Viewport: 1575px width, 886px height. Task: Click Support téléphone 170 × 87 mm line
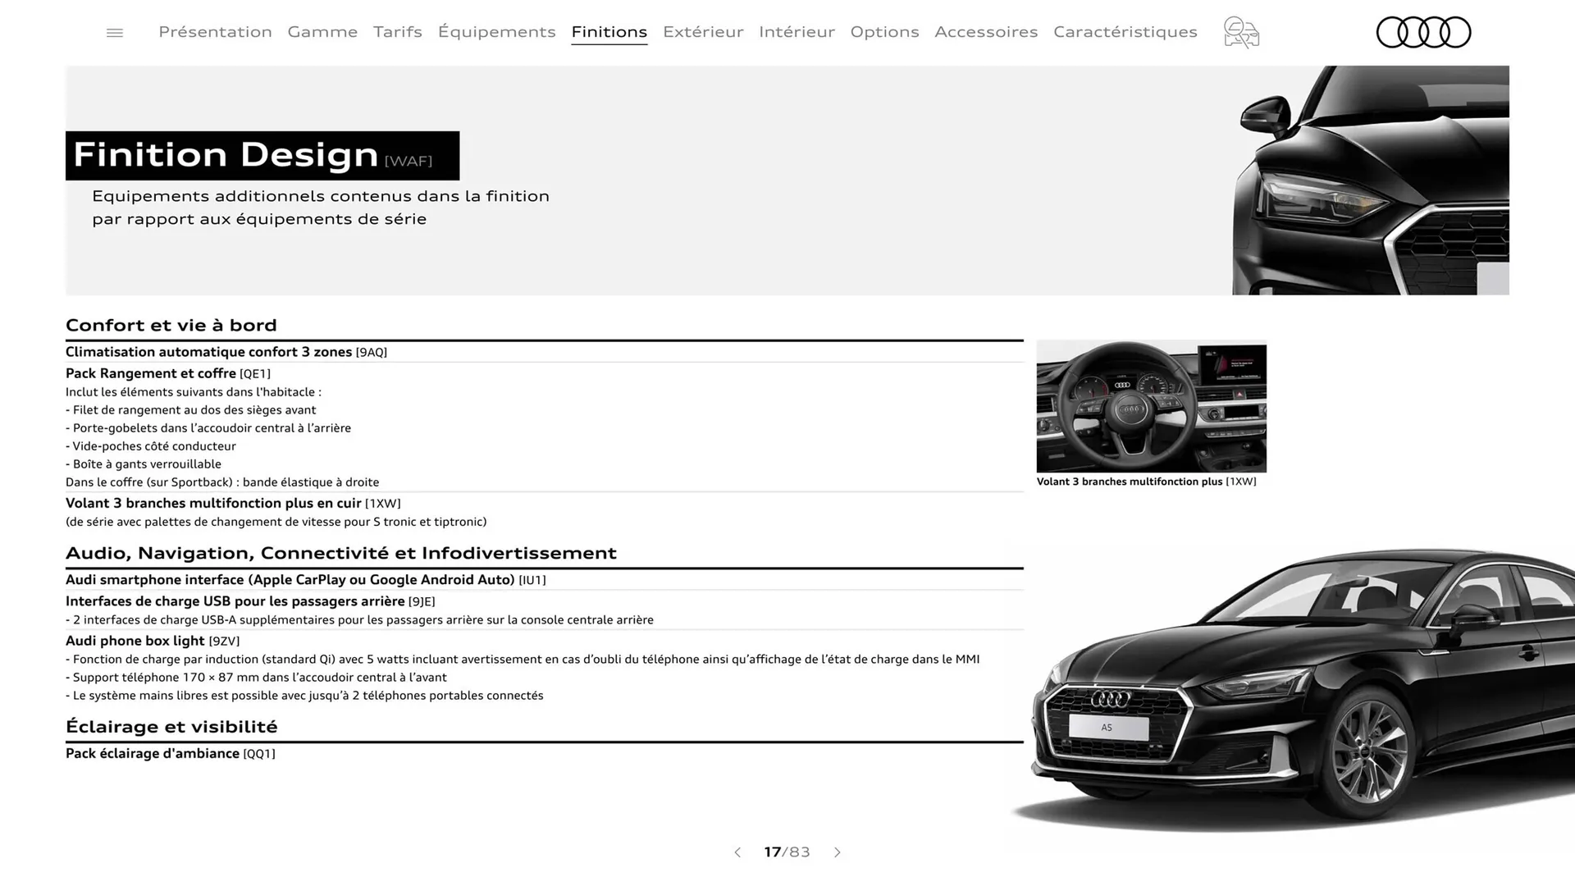tap(256, 678)
